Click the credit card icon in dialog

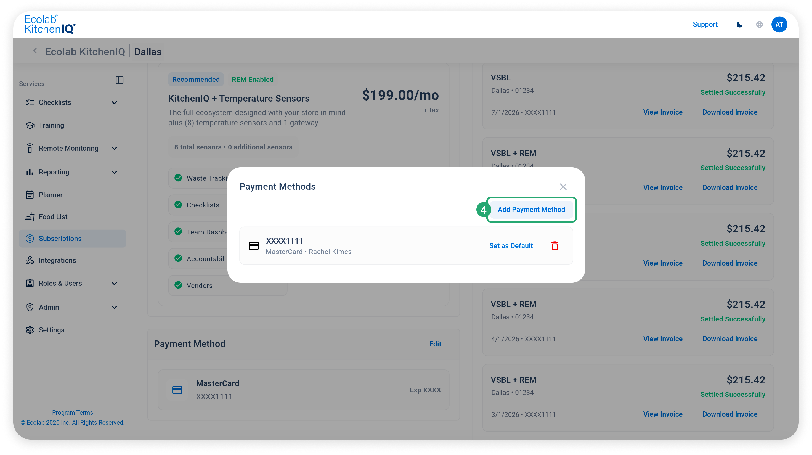(253, 246)
